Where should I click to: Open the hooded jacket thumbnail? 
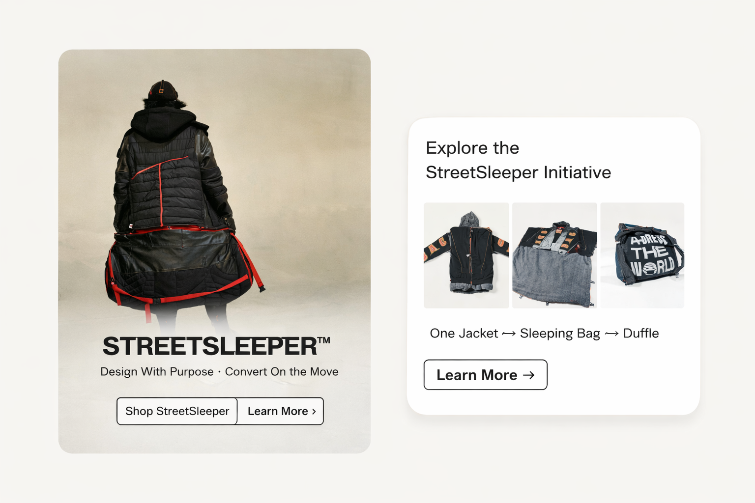466,255
